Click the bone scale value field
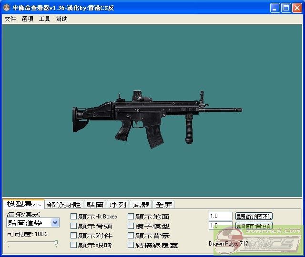This screenshot has height=257, width=305. pos(220,226)
